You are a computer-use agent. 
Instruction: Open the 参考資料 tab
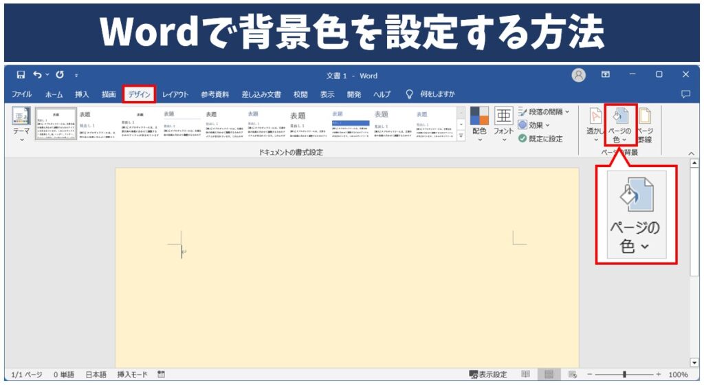click(215, 94)
